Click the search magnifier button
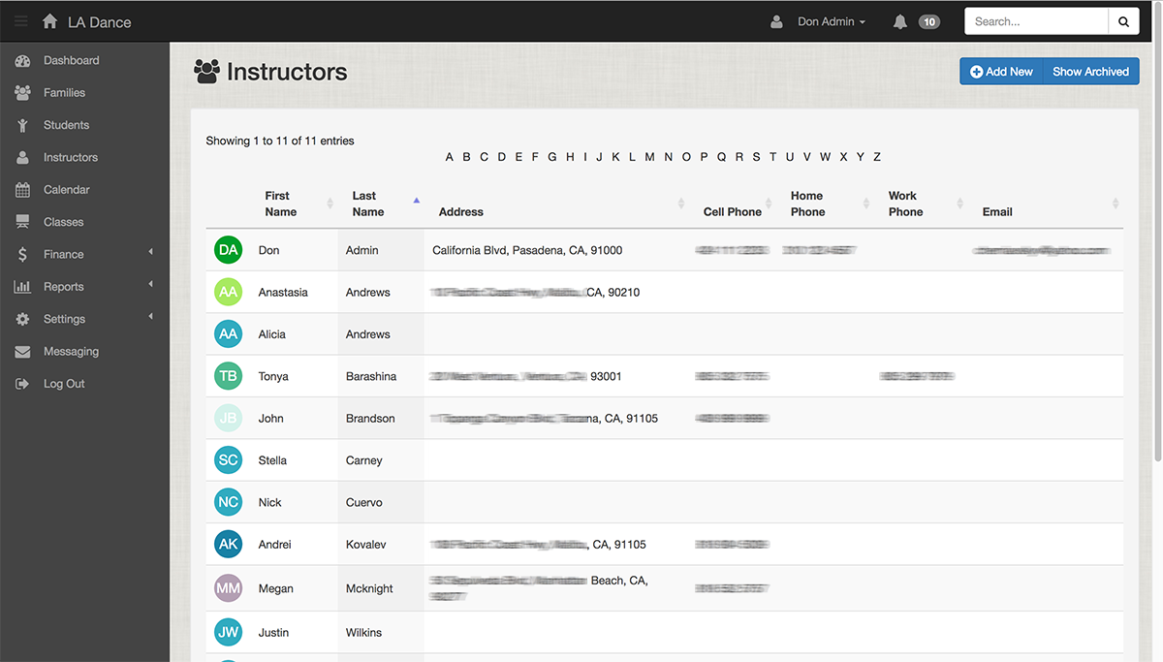 [x=1123, y=21]
